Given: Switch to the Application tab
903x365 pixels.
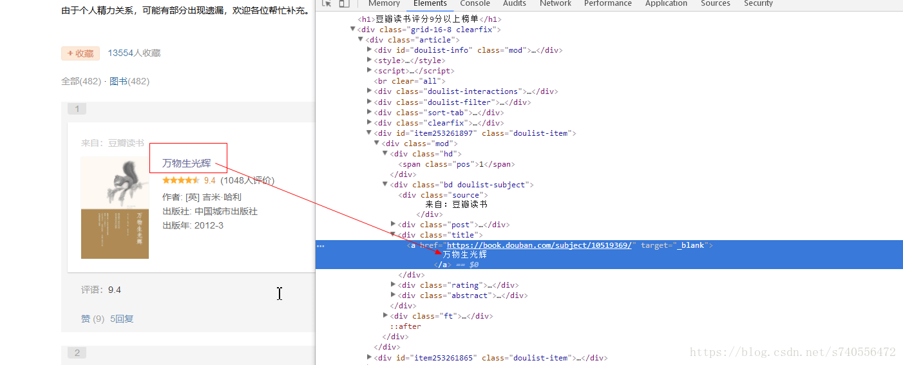Looking at the screenshot, I should pos(666,3).
